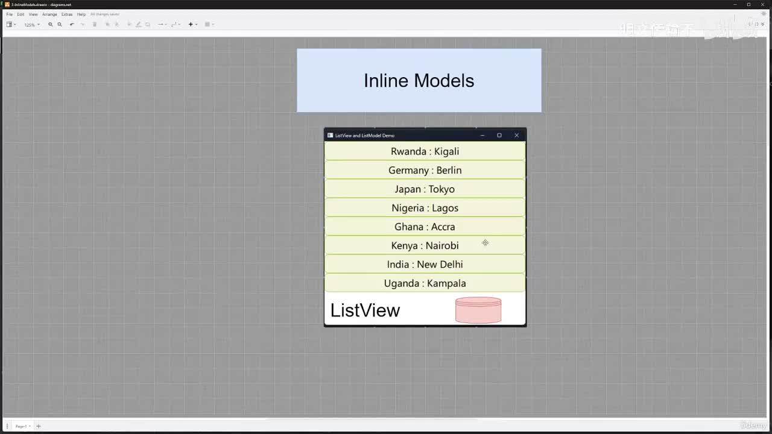Click the diagrams.net app icon in title bar
Image resolution: width=772 pixels, height=434 pixels.
[x=7, y=4]
